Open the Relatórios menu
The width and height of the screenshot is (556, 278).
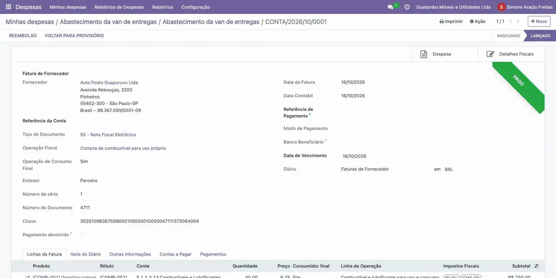pyautogui.click(x=162, y=7)
